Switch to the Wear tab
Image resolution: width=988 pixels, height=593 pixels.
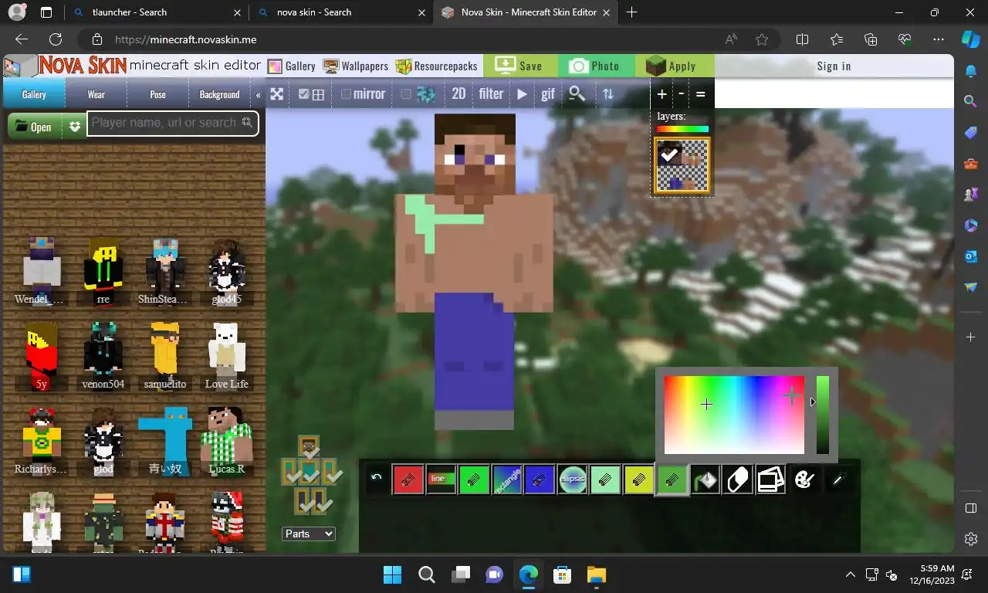[96, 94]
